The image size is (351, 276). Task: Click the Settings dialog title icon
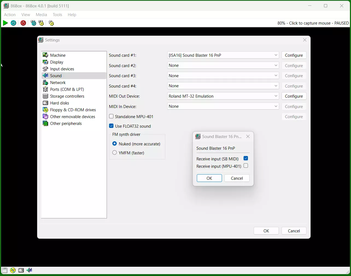(41, 40)
